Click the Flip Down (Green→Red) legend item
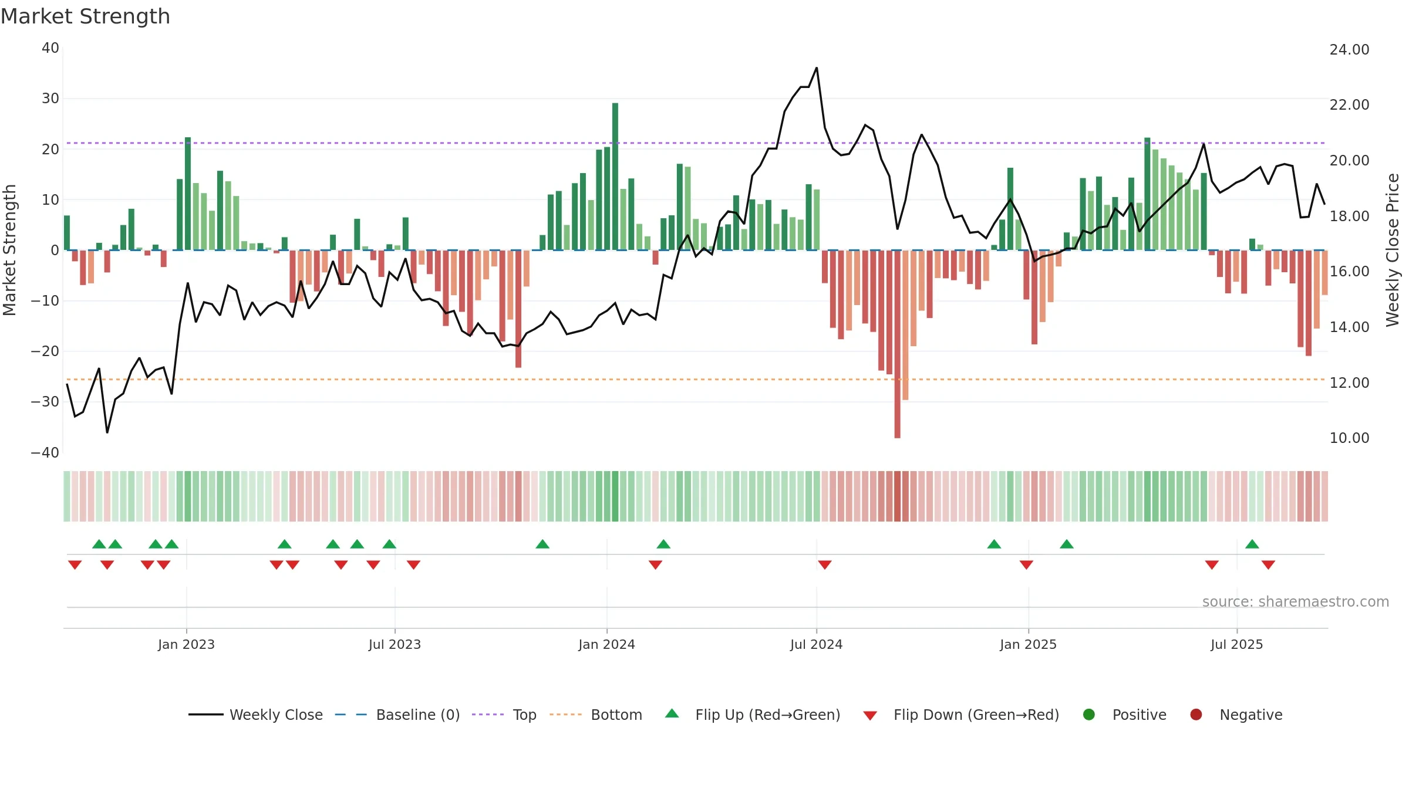Viewport: 1409px width, 792px height. (961, 715)
